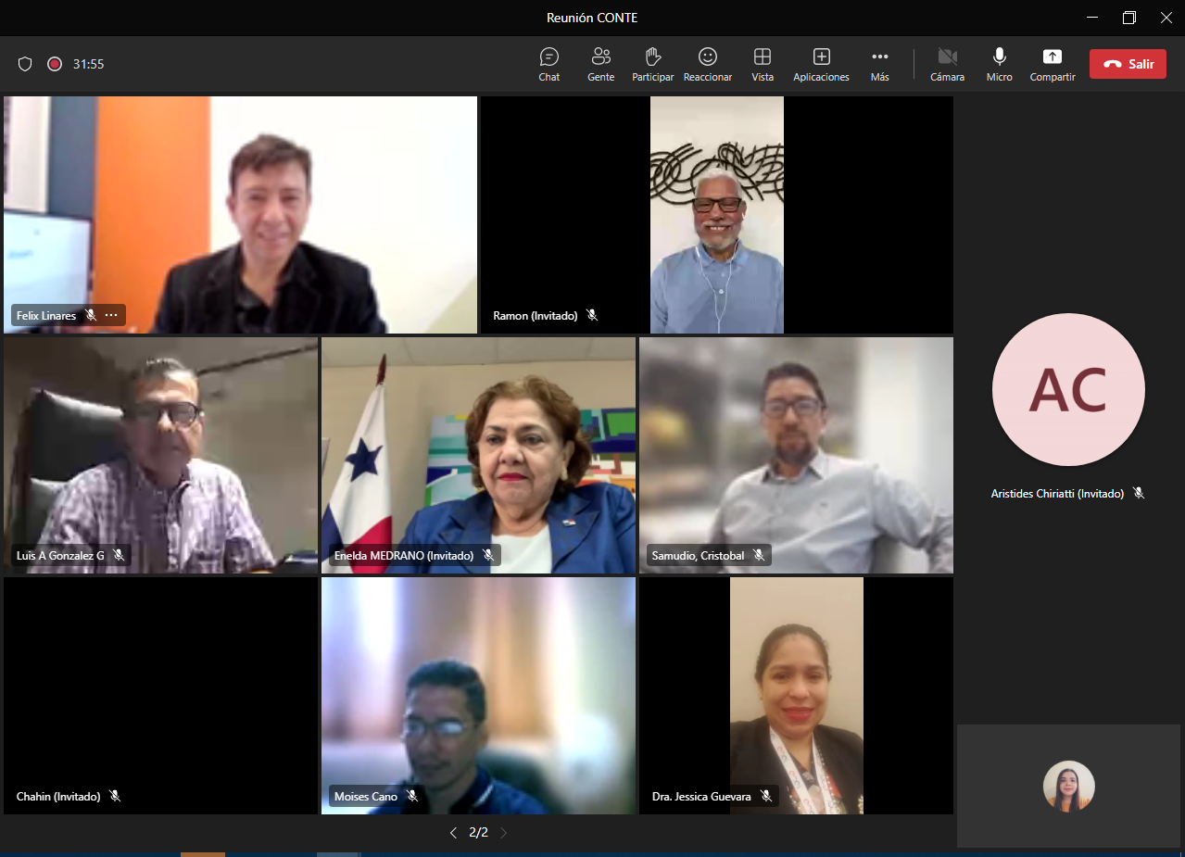Go to previous page of participants
This screenshot has height=857, width=1185.
coord(453,833)
